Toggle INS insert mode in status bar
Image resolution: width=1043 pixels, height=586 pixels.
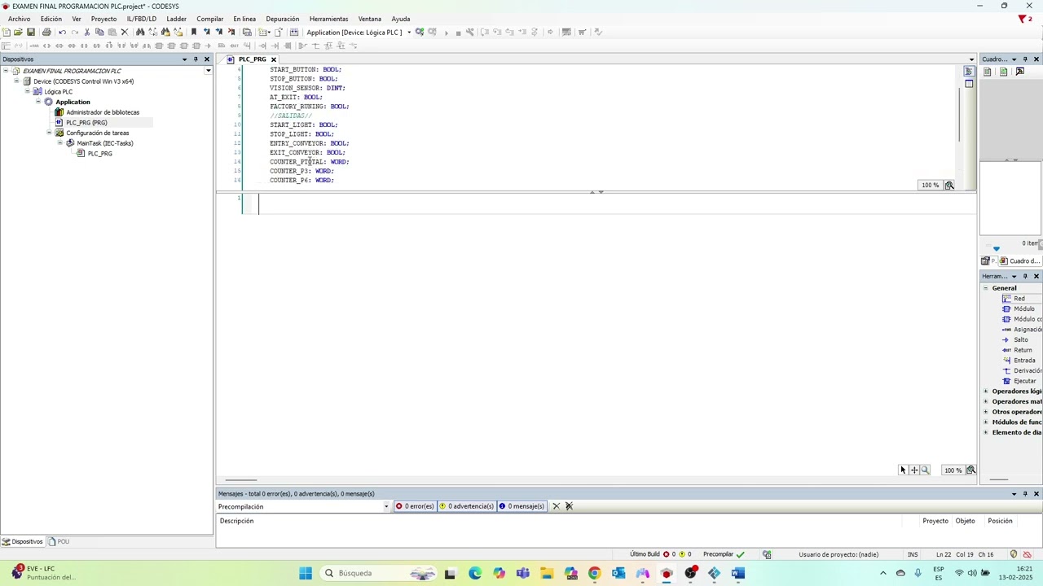pyautogui.click(x=913, y=554)
